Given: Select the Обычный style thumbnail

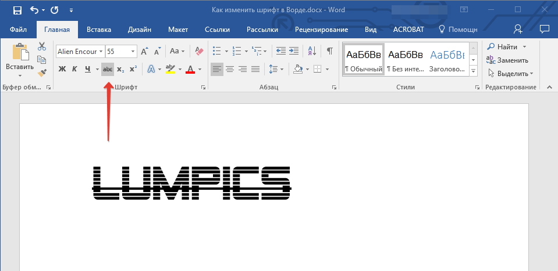Looking at the screenshot, I should 364,60.
